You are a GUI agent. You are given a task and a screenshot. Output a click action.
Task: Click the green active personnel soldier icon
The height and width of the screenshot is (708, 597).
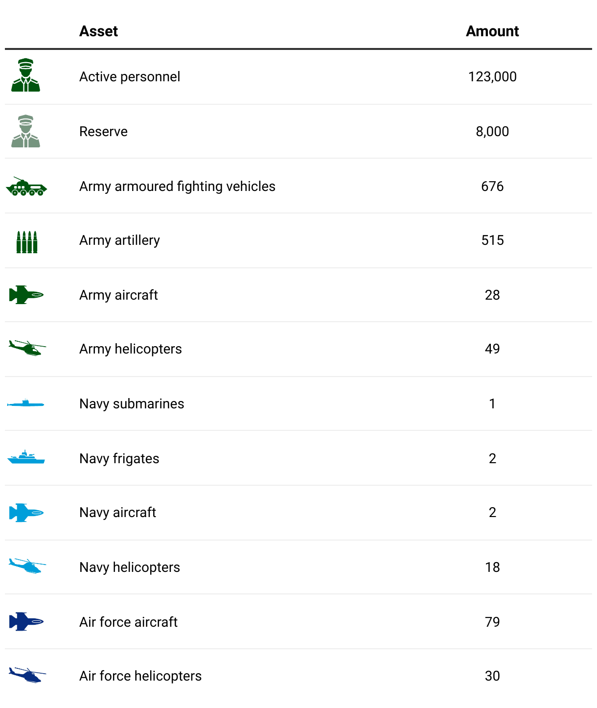[26, 75]
